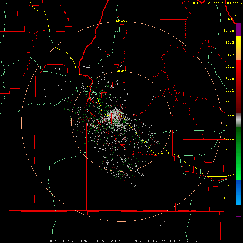Click the 107.8 velocity legend value
Screen dimensions: 243x243
click(x=229, y=30)
